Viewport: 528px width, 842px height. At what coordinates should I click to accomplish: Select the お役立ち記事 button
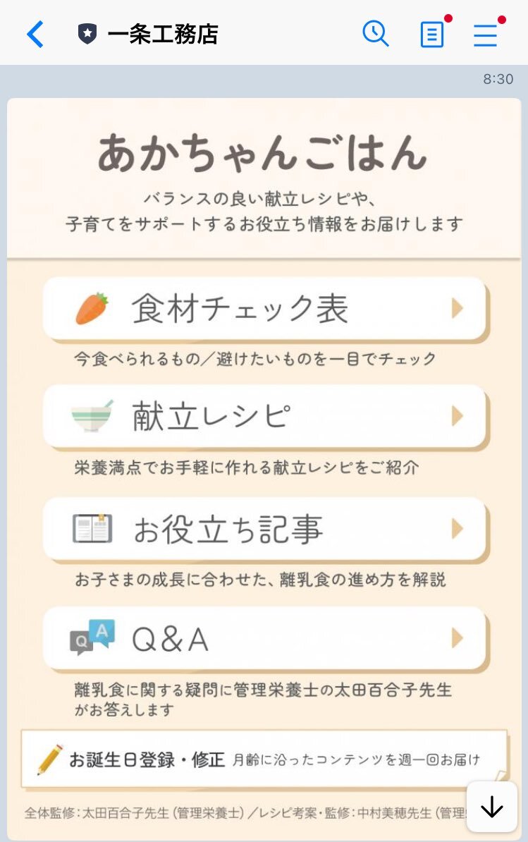point(266,530)
